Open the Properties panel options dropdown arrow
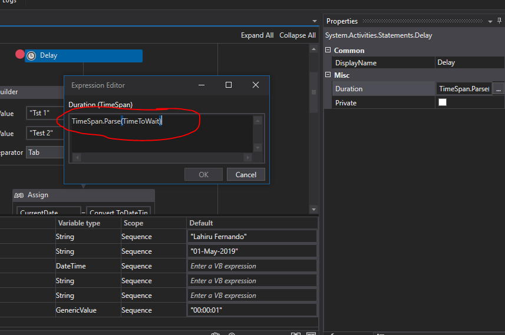 [490, 22]
